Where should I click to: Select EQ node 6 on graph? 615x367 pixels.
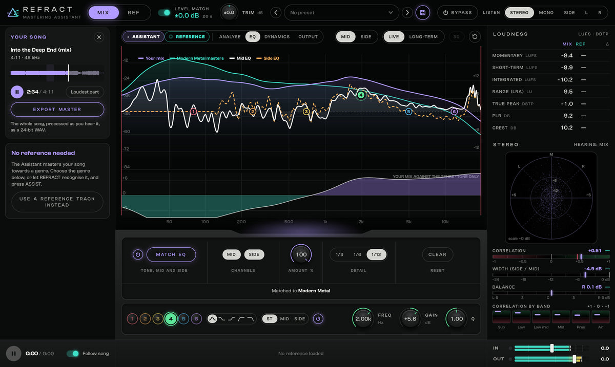(x=454, y=112)
